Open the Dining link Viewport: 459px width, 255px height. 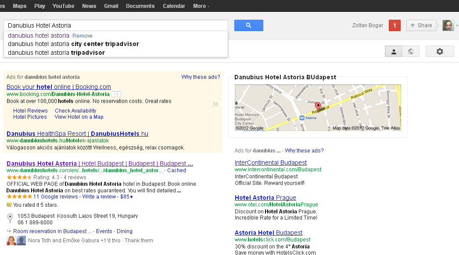click(x=125, y=231)
